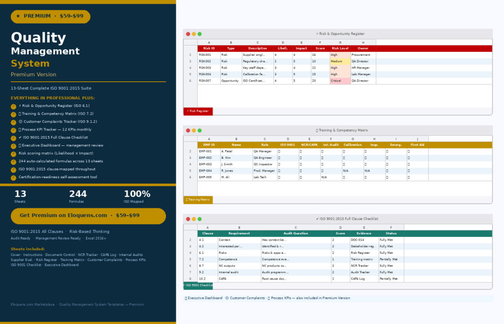
Task: Select the First Aid column header
Action: click(x=417, y=145)
